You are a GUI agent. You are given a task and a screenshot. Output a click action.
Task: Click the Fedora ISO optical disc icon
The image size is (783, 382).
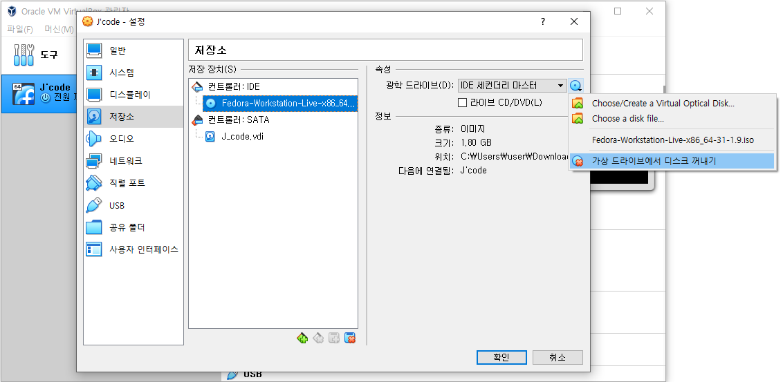click(x=211, y=103)
